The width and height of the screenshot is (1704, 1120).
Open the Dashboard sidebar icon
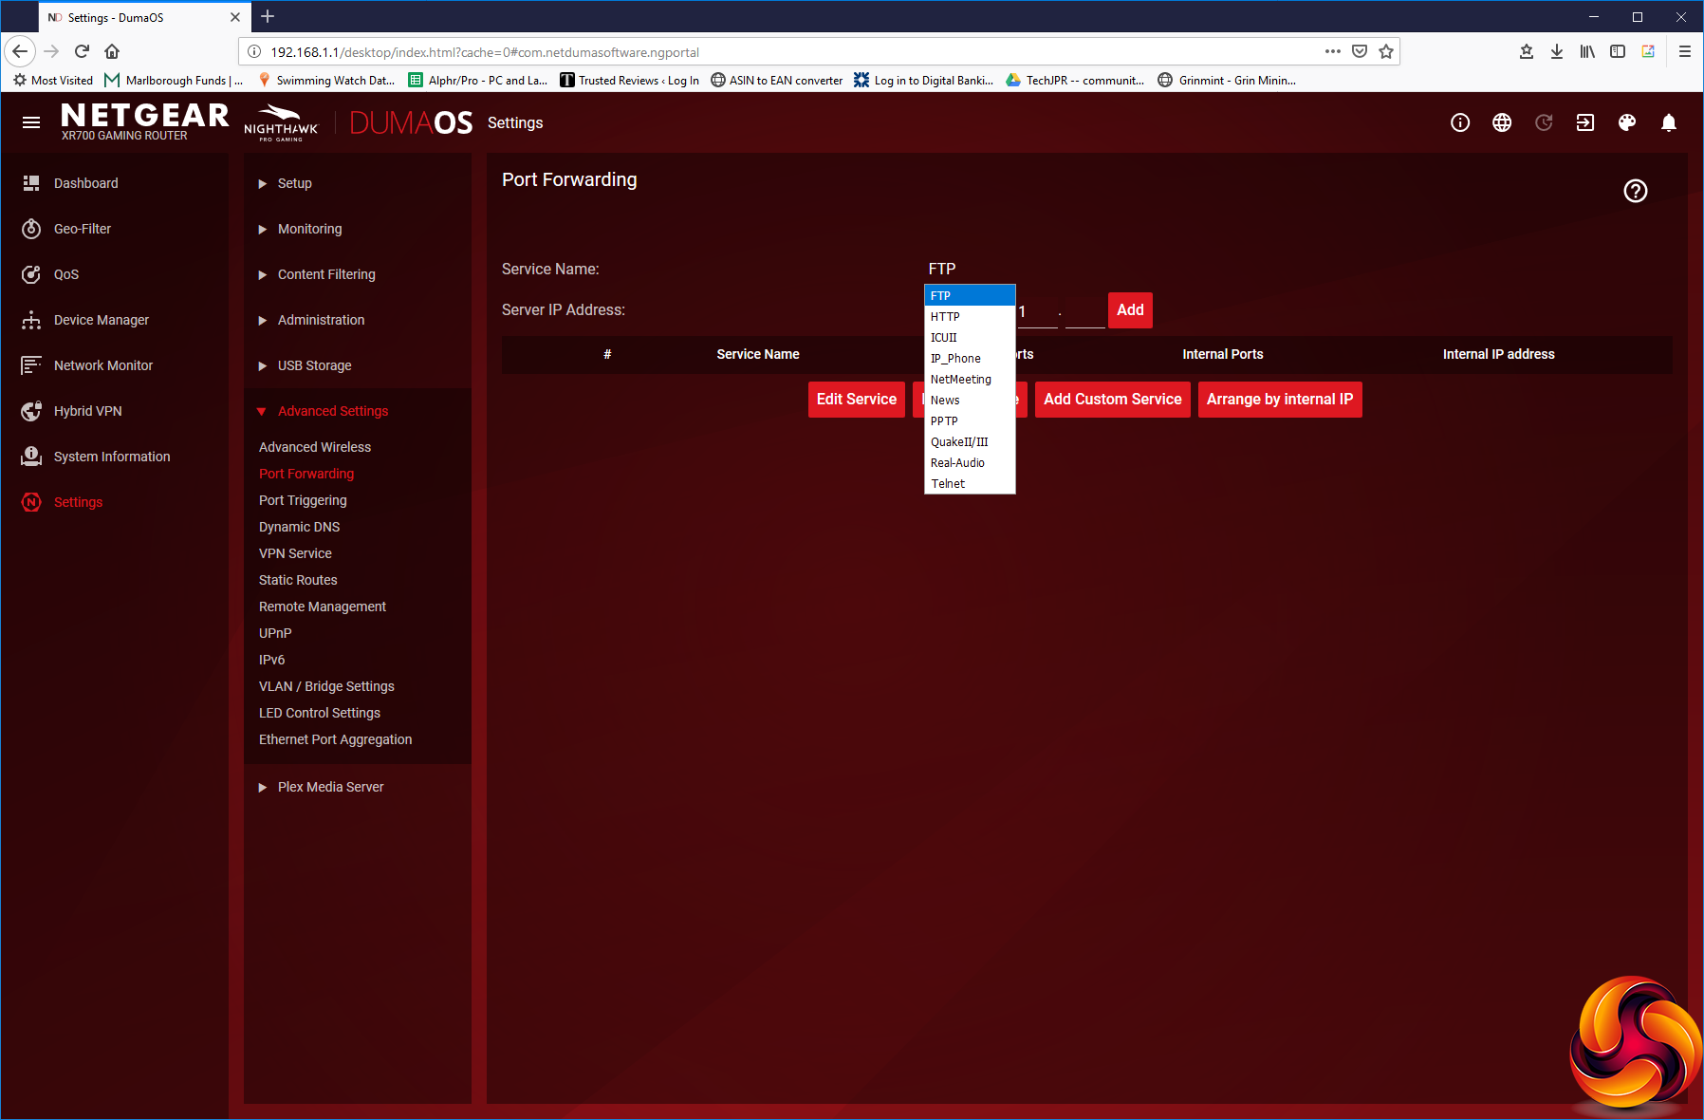31,183
